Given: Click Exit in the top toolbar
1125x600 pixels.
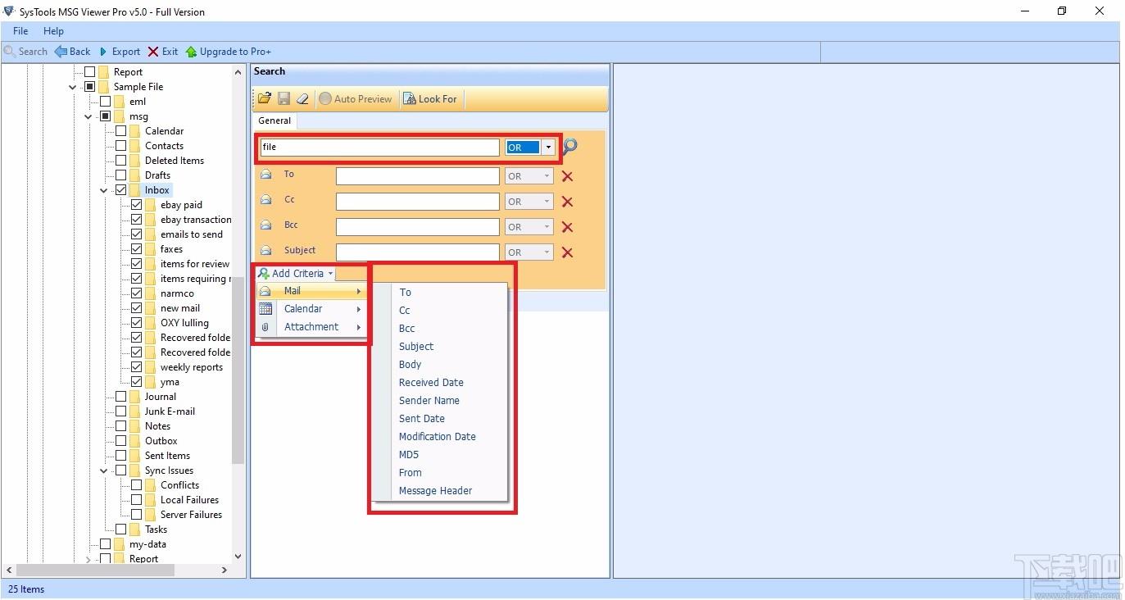Looking at the screenshot, I should tap(163, 52).
